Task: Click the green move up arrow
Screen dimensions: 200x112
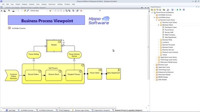Action: click(177, 10)
